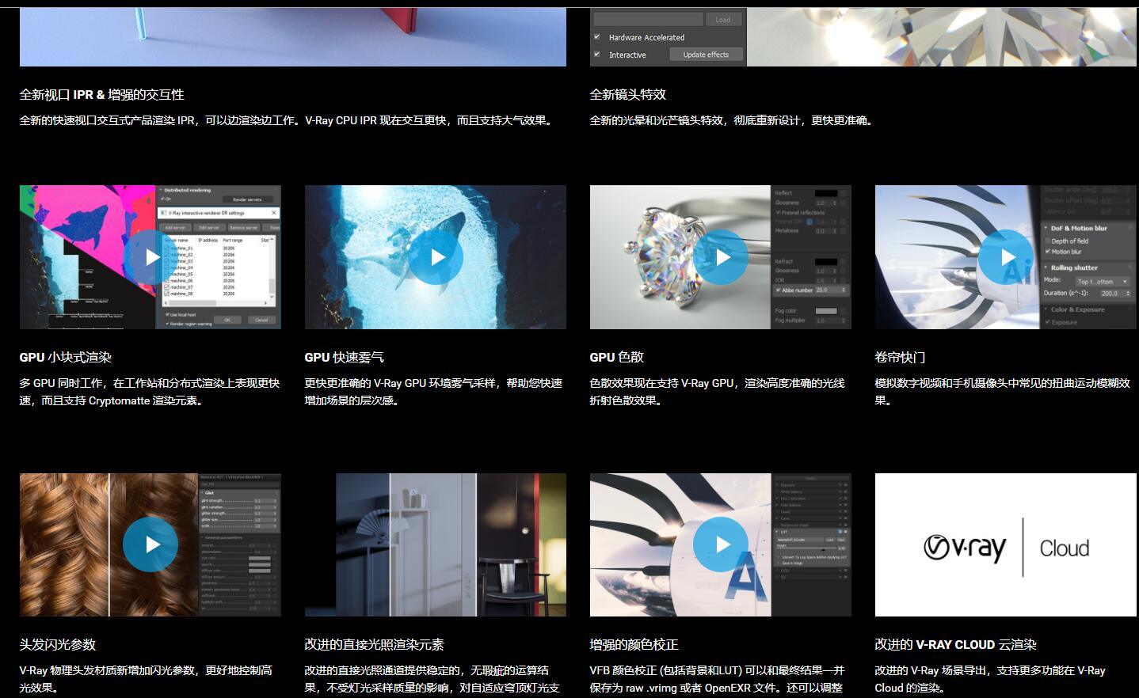Select the heading 改进的 V-RAY CLOUD 云渲染
The height and width of the screenshot is (698, 1139).
click(x=956, y=644)
